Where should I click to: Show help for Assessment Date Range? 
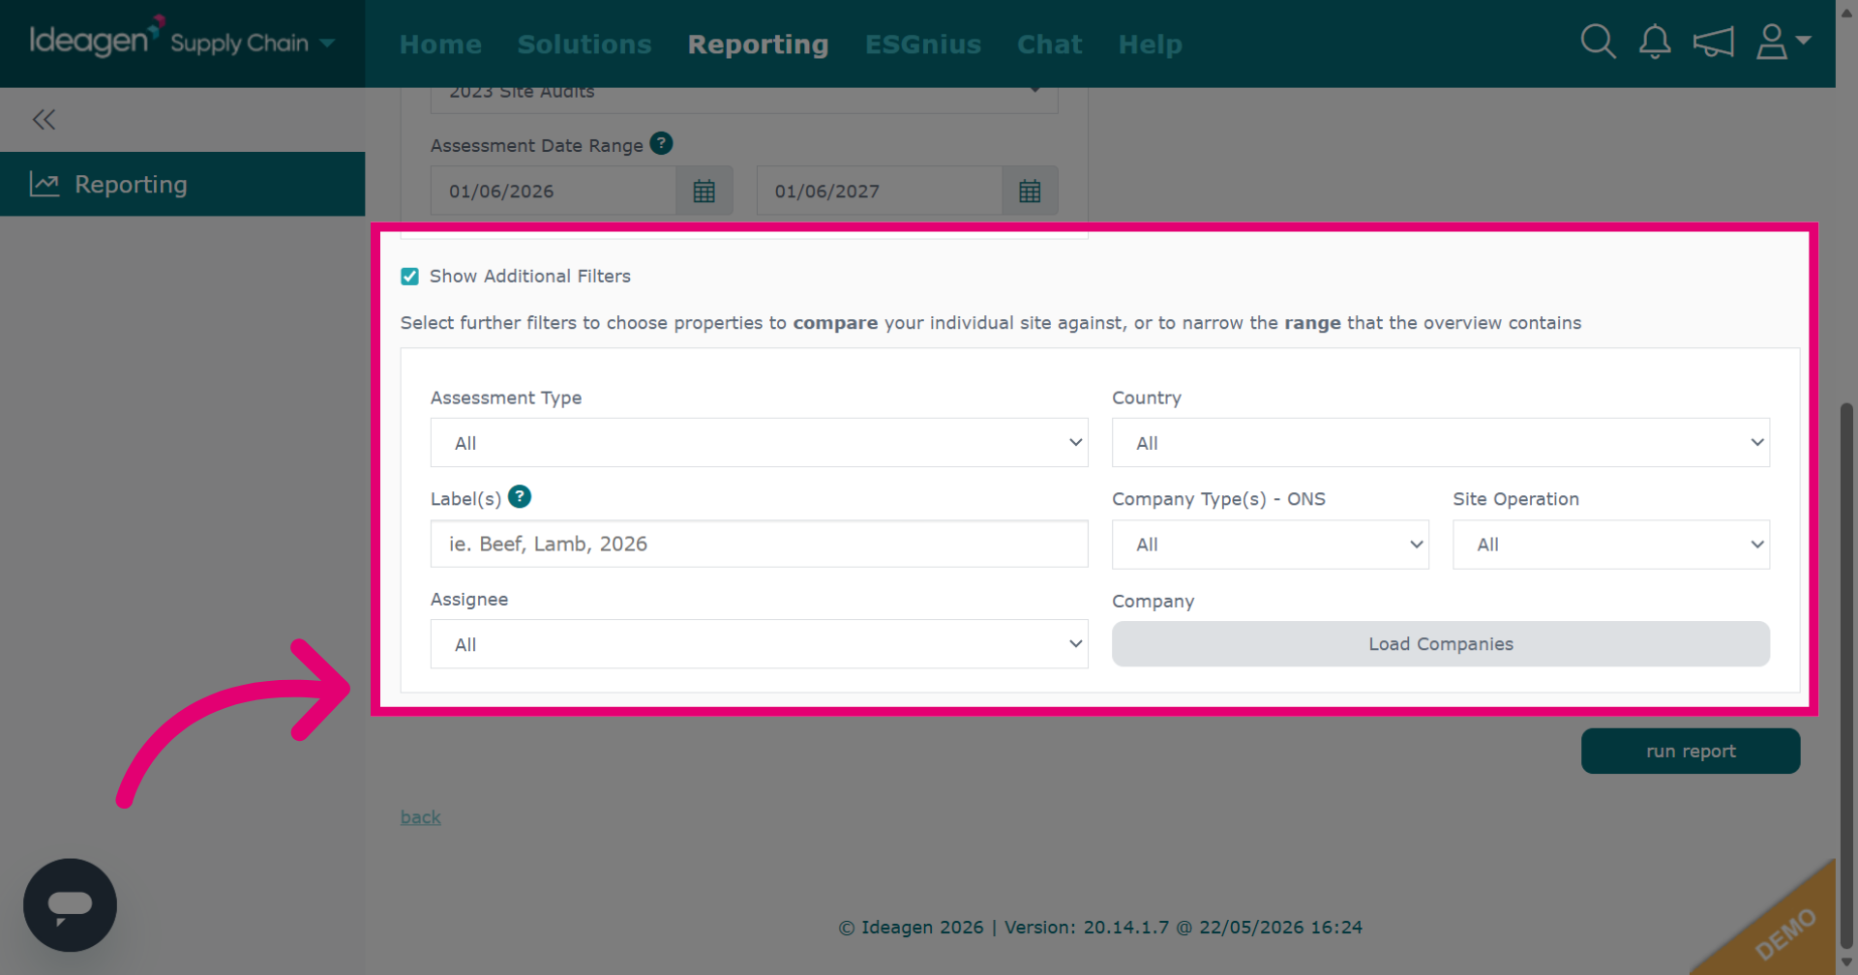(661, 143)
